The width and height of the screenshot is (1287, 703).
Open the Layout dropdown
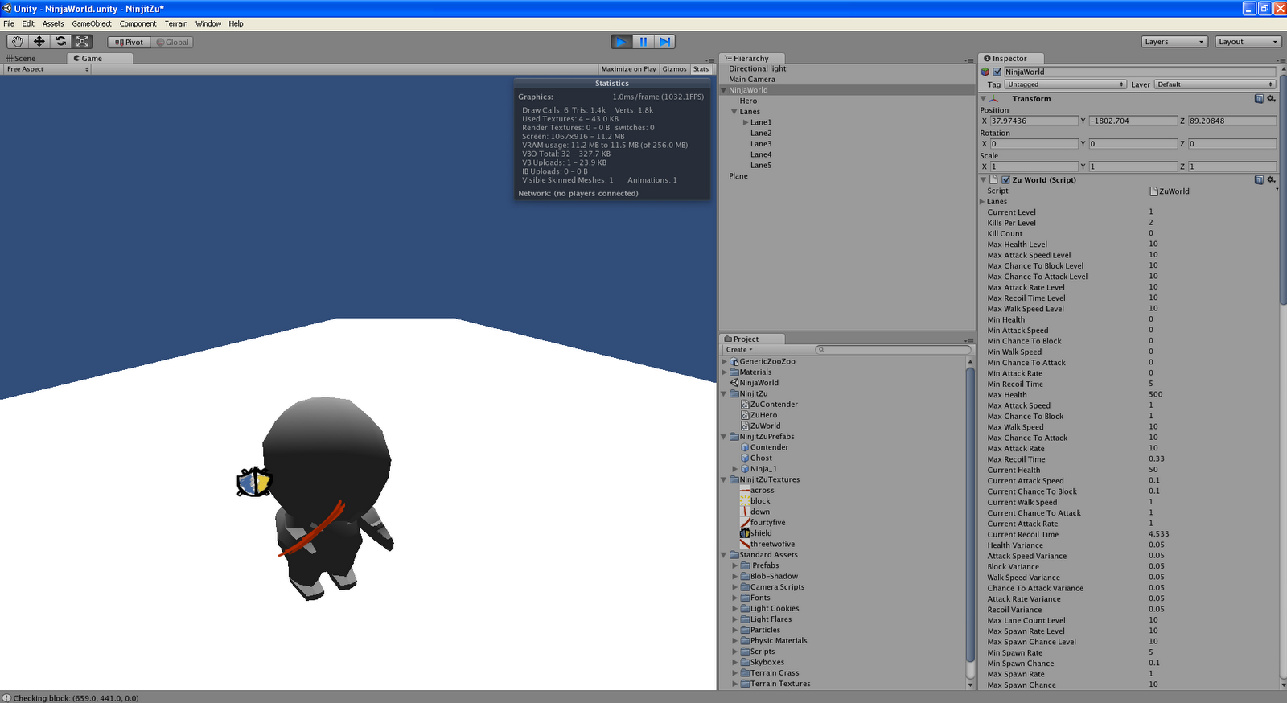[1248, 42]
